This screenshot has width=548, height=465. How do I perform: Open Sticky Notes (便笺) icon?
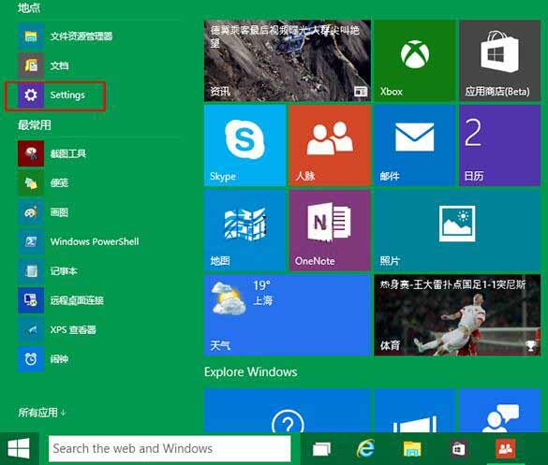point(31,183)
